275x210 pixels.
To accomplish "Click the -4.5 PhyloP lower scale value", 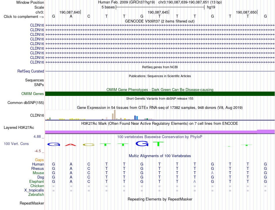I will [x=38, y=151].
